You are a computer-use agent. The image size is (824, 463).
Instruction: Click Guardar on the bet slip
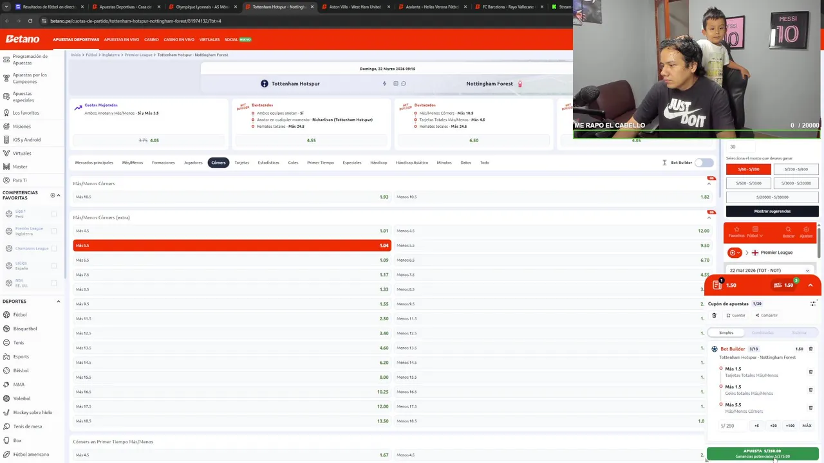click(735, 315)
